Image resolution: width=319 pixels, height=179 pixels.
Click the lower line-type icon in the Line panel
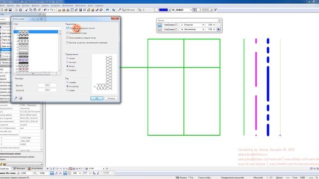tap(160, 30)
